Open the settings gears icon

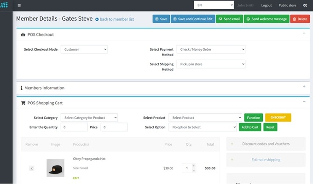coord(305,5)
